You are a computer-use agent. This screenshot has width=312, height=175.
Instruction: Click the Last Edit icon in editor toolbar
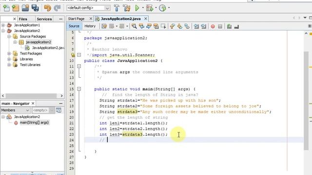pyautogui.click(x=104, y=26)
